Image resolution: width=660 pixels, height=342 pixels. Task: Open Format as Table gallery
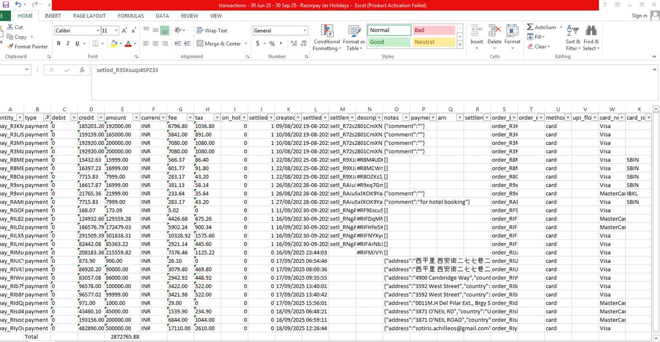354,37
